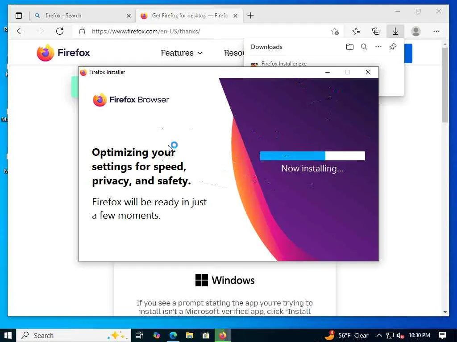The height and width of the screenshot is (342, 457).
Task: Open network status tray icon
Action: [390, 336]
